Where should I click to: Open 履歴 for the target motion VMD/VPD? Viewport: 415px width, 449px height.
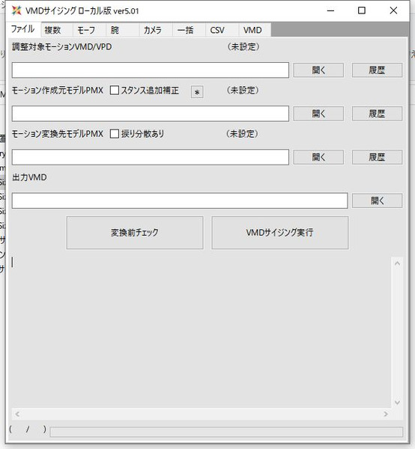pyautogui.click(x=377, y=70)
